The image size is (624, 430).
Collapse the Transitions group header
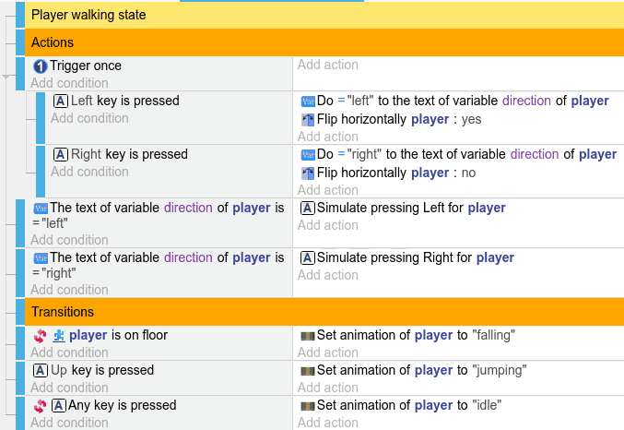21,312
